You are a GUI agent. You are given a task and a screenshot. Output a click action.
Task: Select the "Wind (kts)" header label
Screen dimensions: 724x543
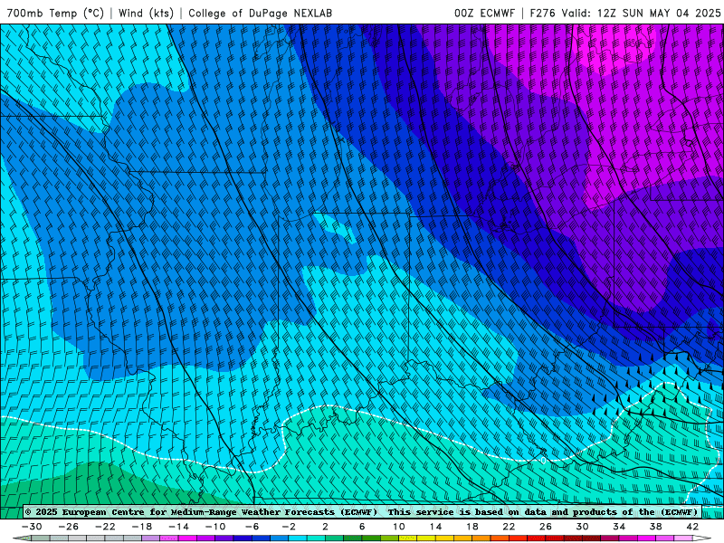click(146, 13)
